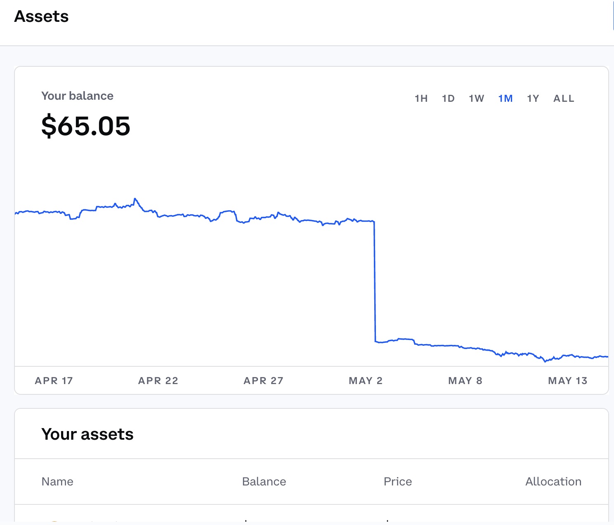
Task: Sort by the Allocation column header
Action: pyautogui.click(x=553, y=481)
